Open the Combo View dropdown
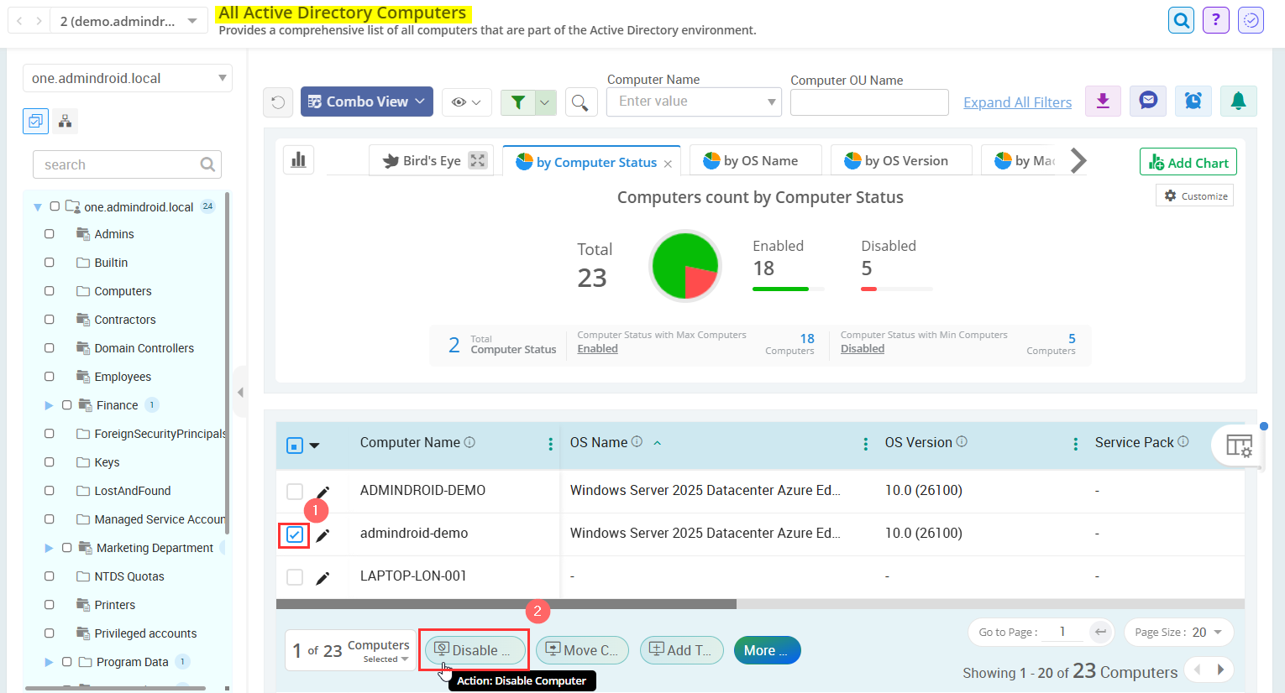This screenshot has height=693, width=1285. point(366,101)
